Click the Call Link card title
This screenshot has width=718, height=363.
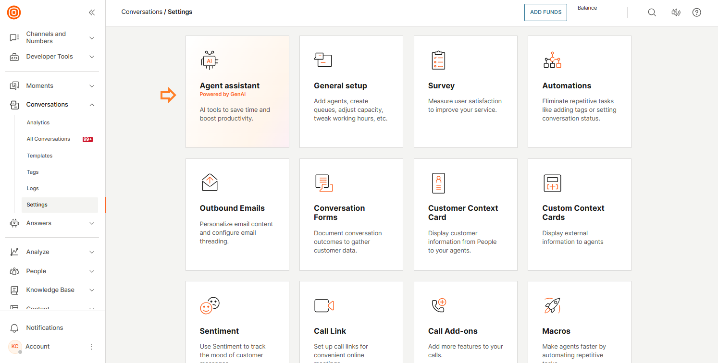pyautogui.click(x=330, y=331)
